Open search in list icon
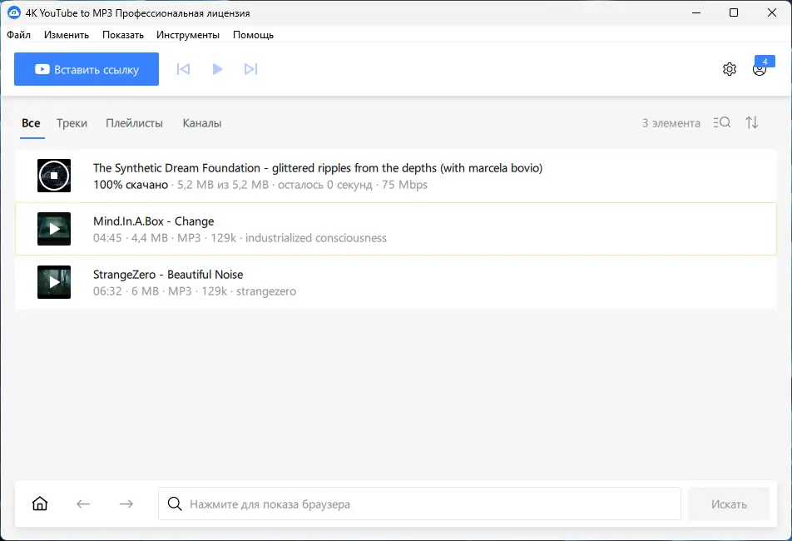The image size is (792, 541). point(722,122)
